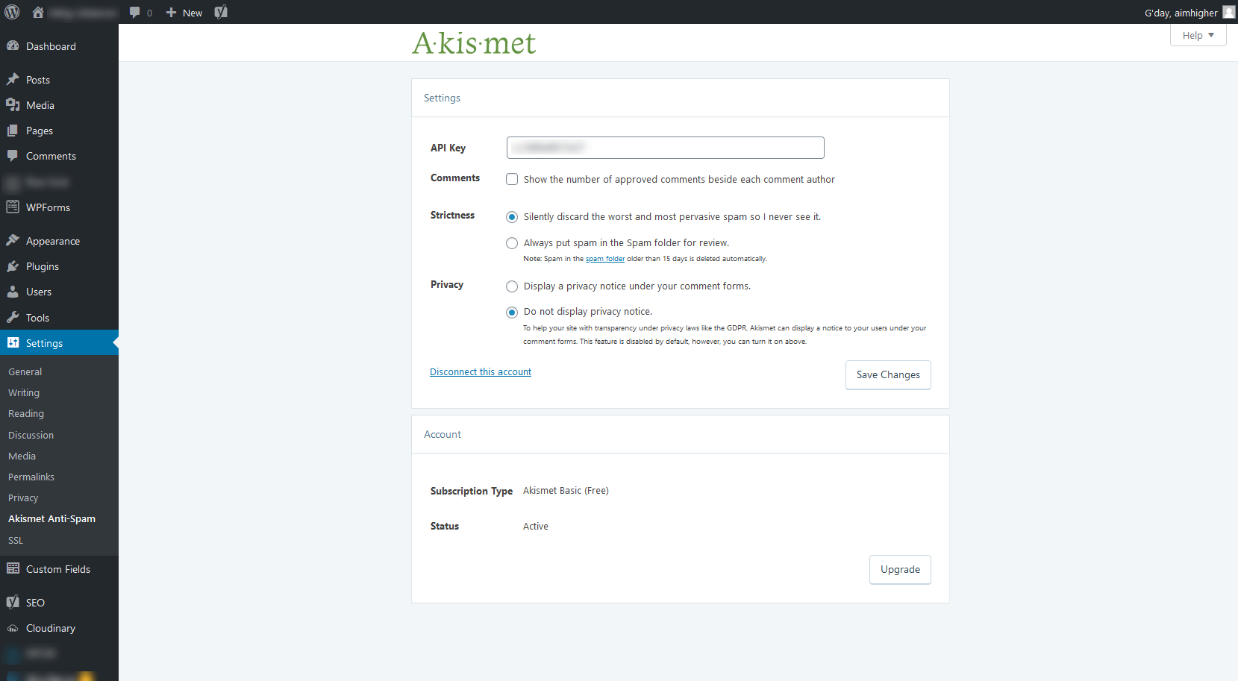Screen dimensions: 1238x681
Task: Click the plus icon beside New
Action: (171, 12)
